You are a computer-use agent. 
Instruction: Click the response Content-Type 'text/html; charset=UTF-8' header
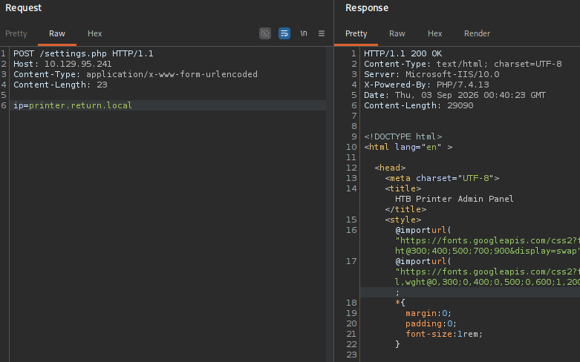pos(463,64)
